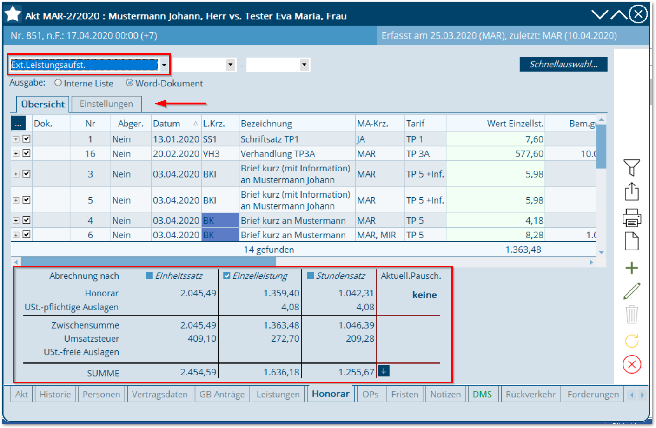
Task: Toggle checkbox for row Nr 4
Action: pos(27,220)
